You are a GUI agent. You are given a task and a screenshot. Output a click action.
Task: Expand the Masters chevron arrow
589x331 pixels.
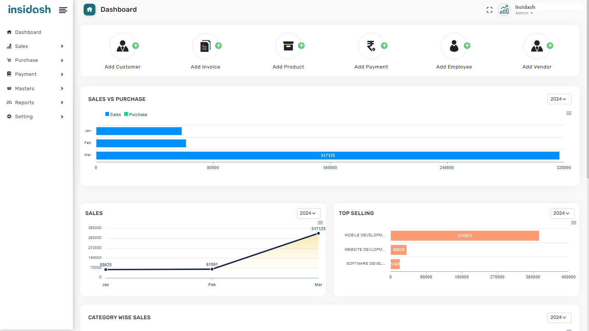[x=62, y=88]
